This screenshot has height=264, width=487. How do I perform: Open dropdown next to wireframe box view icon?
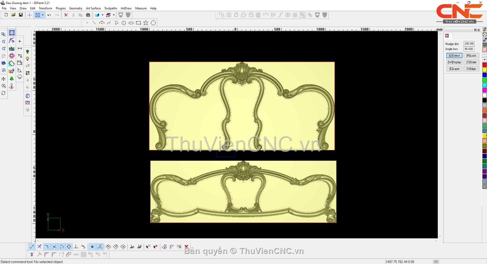(x=114, y=15)
